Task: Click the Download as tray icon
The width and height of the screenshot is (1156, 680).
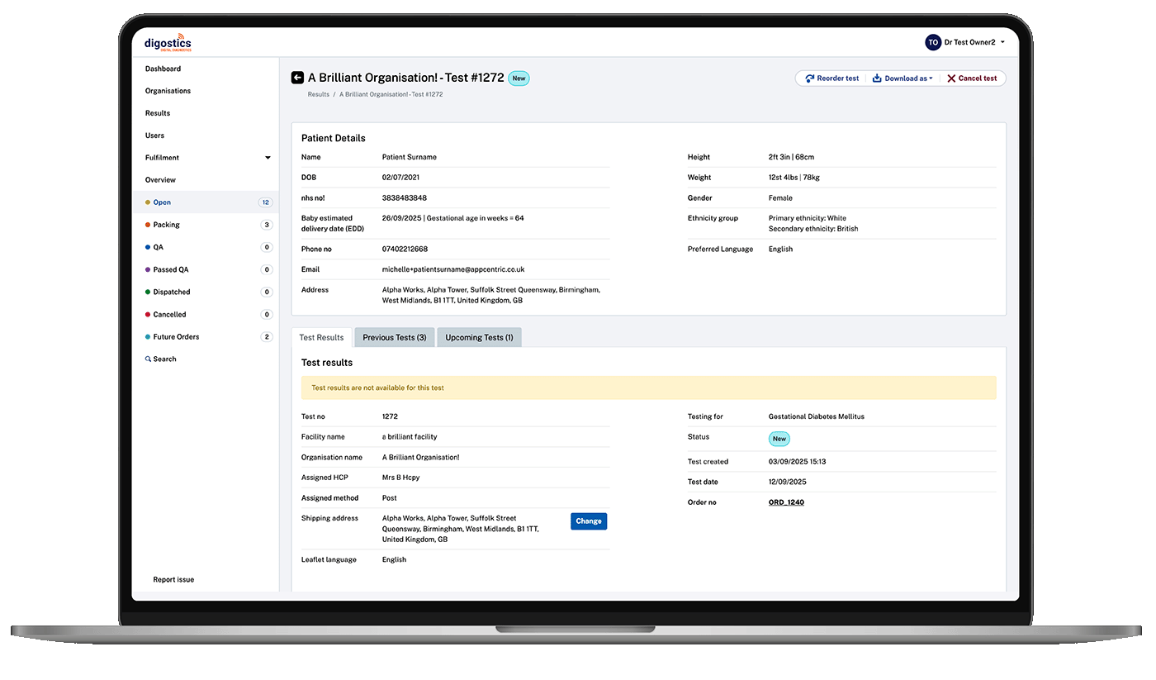Action: 877,78
